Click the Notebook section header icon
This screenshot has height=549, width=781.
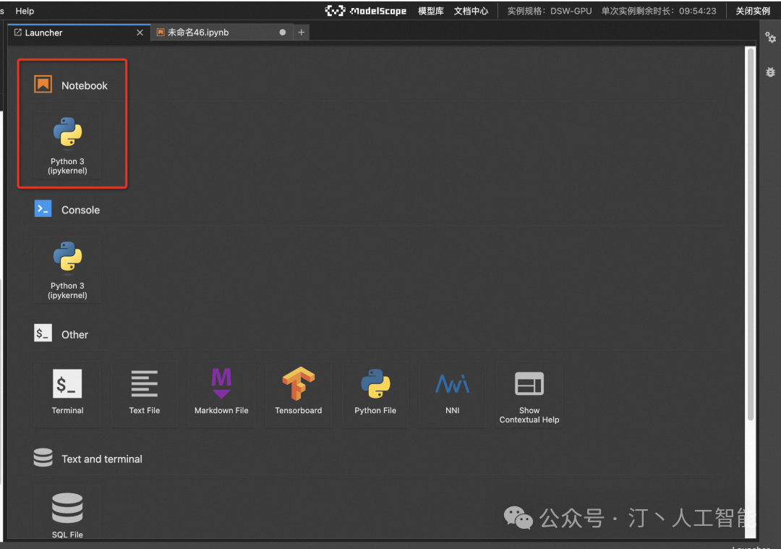click(x=43, y=84)
